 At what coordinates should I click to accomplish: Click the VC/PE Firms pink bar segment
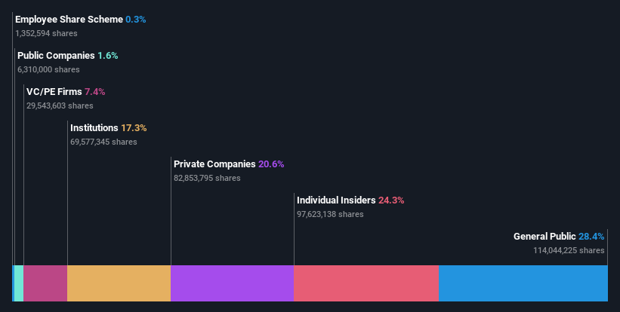45,283
